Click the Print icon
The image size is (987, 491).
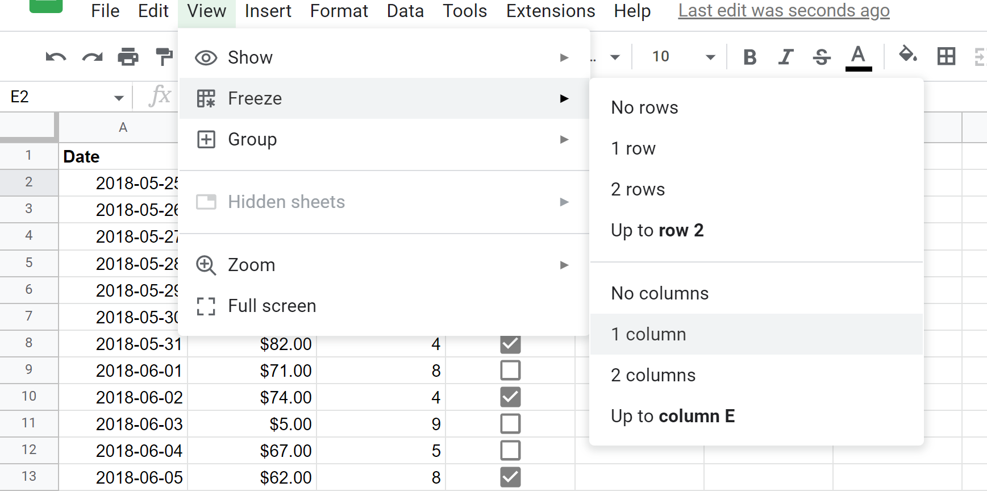[x=128, y=57]
